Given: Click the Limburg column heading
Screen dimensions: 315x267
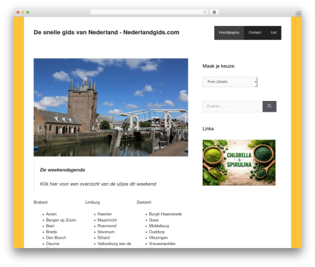Looking at the screenshot, I should [93, 202].
